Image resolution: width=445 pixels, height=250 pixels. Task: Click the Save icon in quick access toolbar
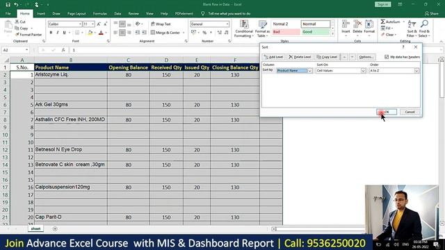pos(8,5)
